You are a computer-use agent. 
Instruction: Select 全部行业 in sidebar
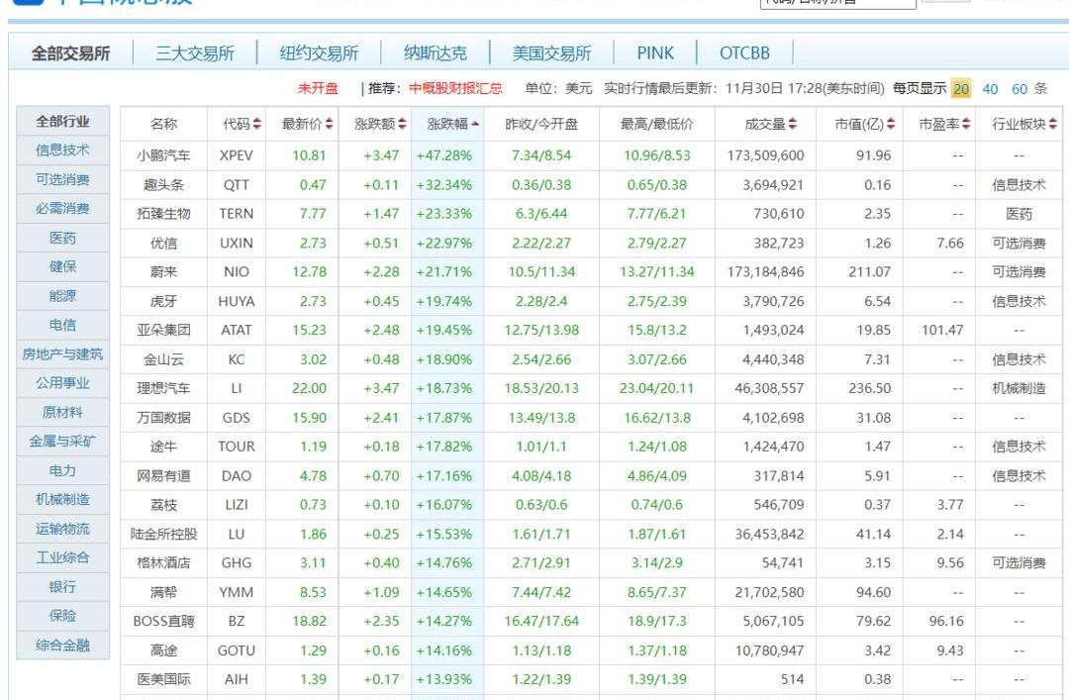(x=62, y=122)
